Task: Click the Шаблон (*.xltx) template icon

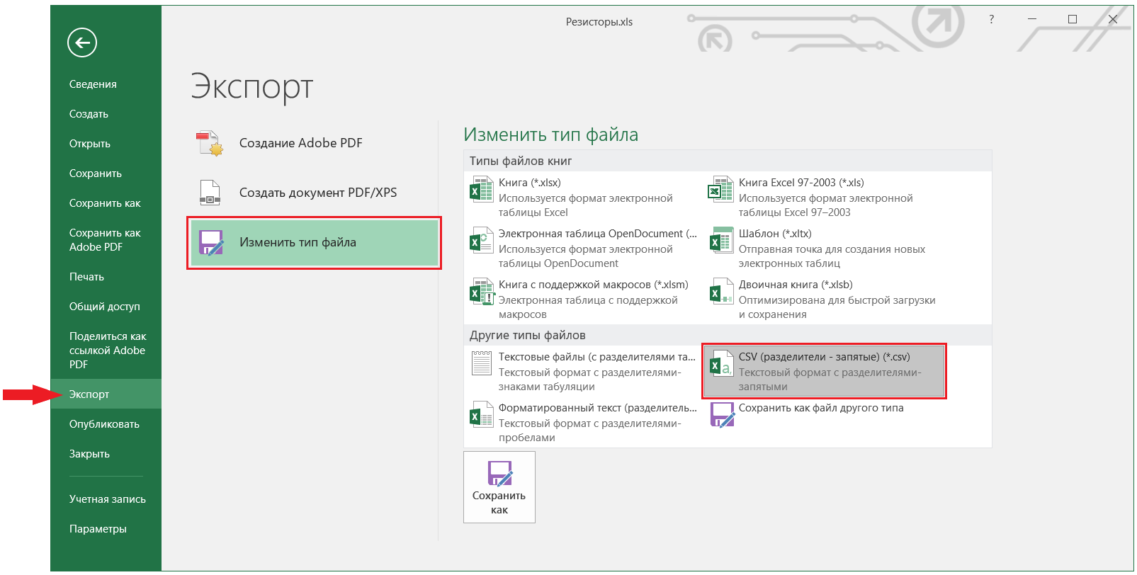Action: click(x=721, y=241)
